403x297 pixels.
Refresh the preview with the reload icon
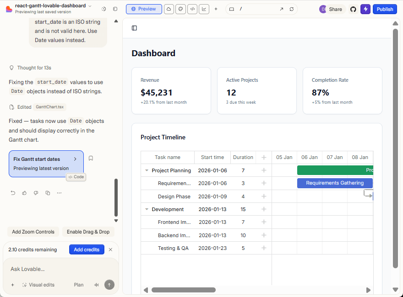[x=292, y=9]
